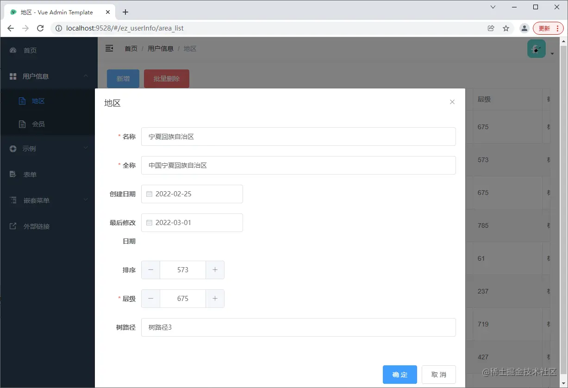Open 表单 in the sidebar
The image size is (568, 388).
[x=49, y=175]
